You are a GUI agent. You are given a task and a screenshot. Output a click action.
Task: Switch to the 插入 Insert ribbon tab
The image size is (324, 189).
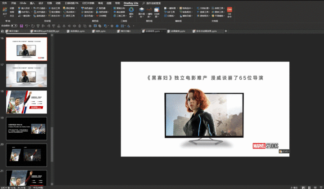click(x=32, y=3)
